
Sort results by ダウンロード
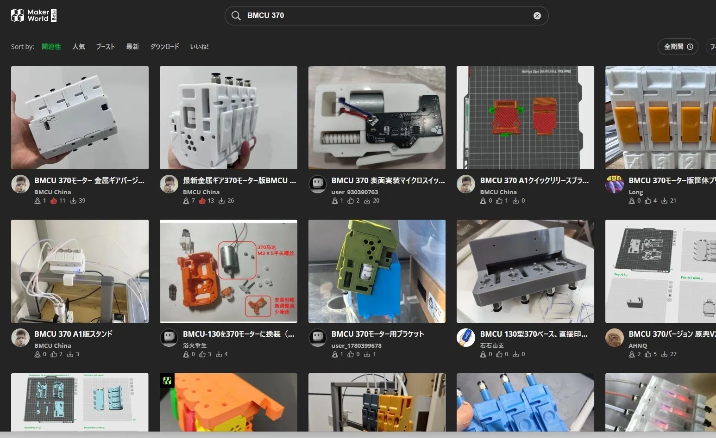(x=164, y=47)
